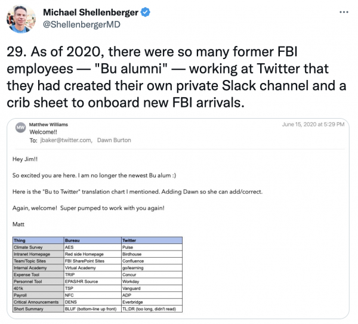The image size is (358, 324).
Task: Select the sender name Matthew Williams
Action: 50,124
